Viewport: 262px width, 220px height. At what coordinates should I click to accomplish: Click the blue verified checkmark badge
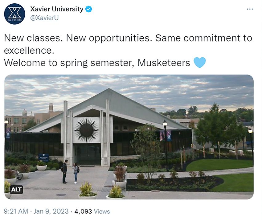pyautogui.click(x=89, y=9)
